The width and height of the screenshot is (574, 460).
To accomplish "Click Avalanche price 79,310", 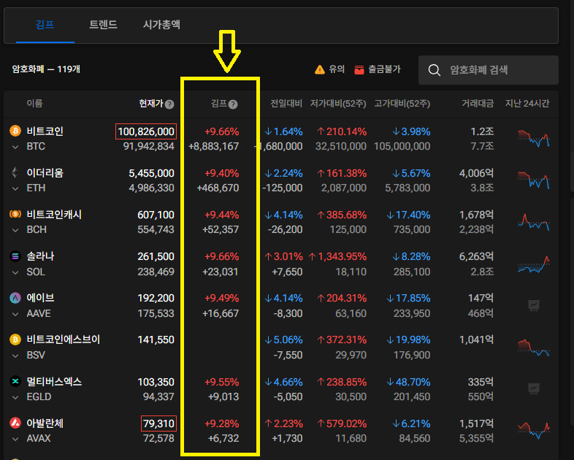I will point(158,423).
